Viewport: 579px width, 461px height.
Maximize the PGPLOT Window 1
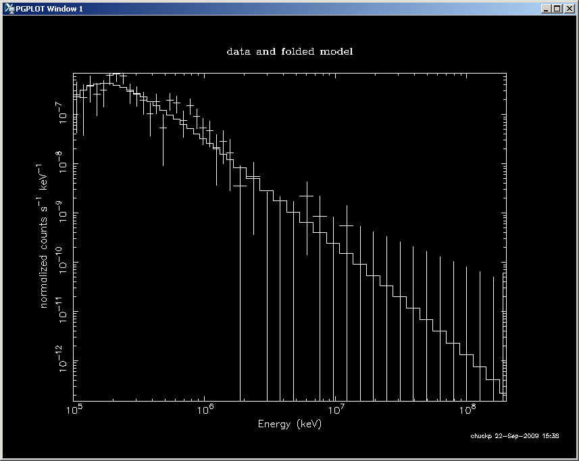557,9
